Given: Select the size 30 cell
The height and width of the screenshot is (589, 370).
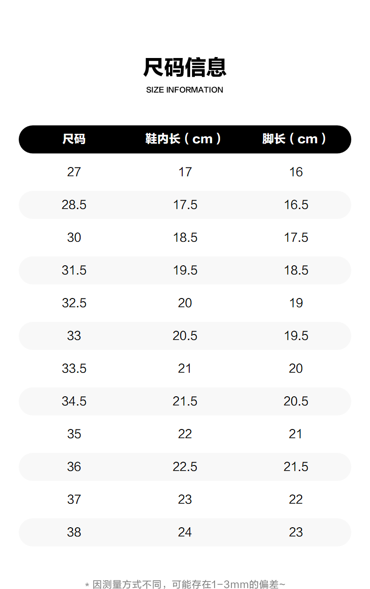Looking at the screenshot, I should (74, 238).
